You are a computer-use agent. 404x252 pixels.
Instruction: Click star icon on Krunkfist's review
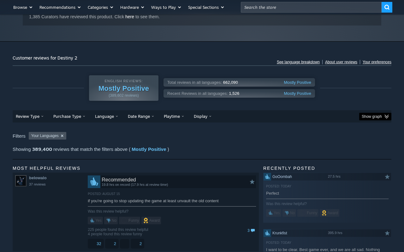[387, 233]
